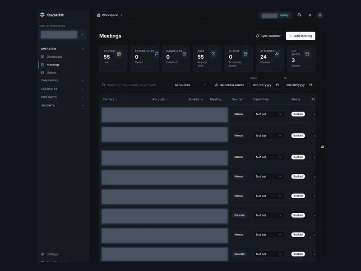Viewport: 361px width, 271px height.
Task: Click the Booked stat card
Action: tap(113, 59)
